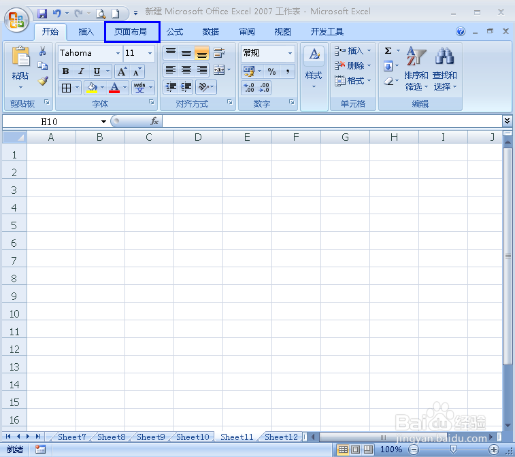
Task: Apply comma style number format
Action: (x=287, y=71)
